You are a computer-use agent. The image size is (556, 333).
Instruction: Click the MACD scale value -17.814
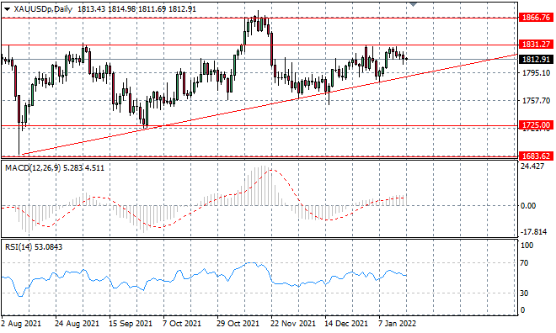(x=533, y=232)
